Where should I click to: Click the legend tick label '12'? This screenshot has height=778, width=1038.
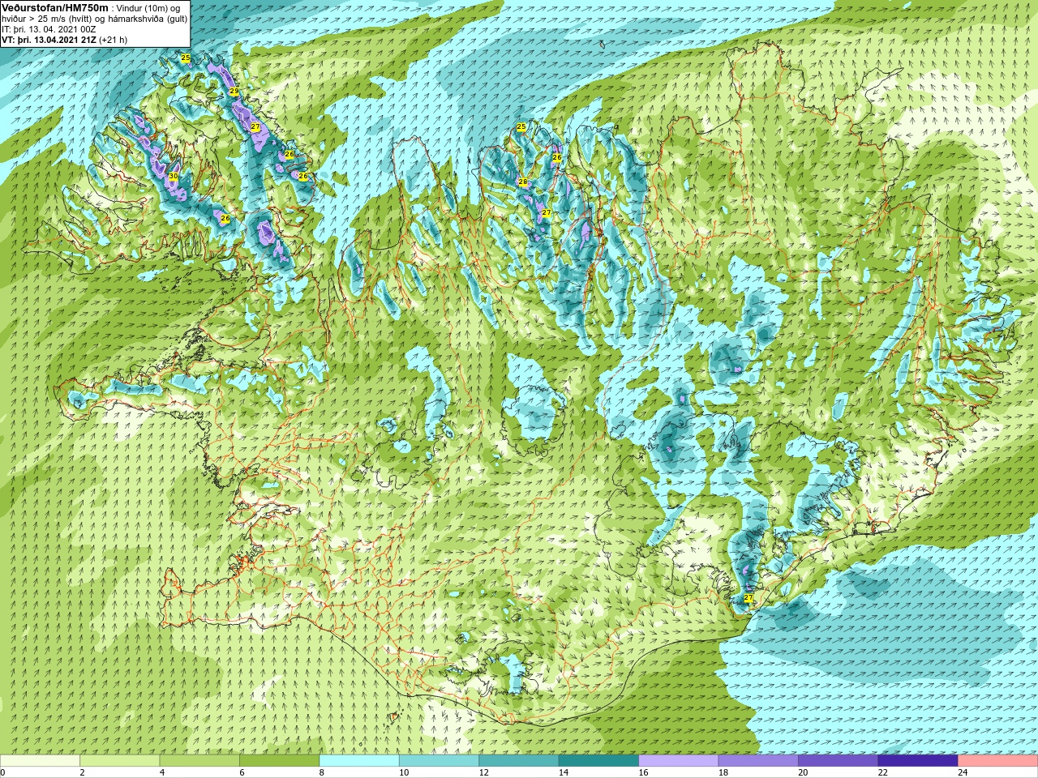tap(484, 773)
